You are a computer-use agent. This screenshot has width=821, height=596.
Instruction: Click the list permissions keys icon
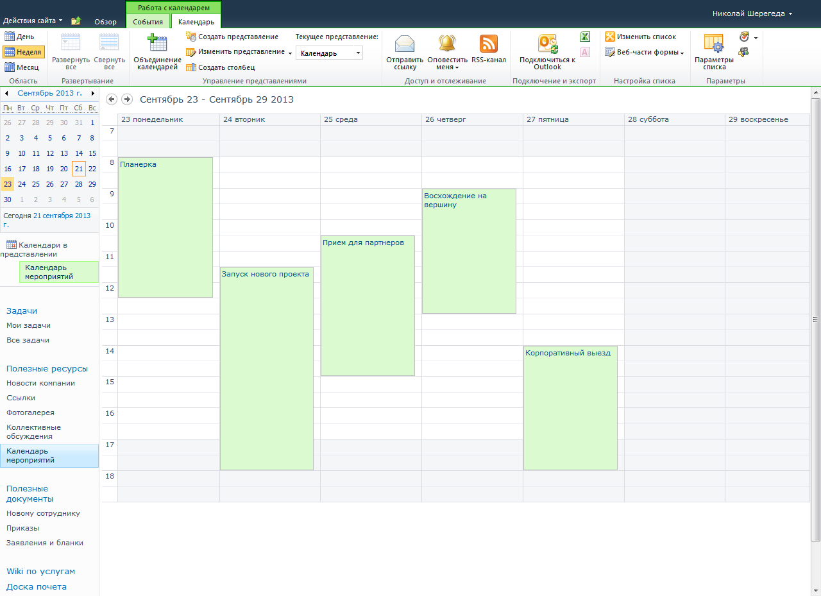pos(744,52)
